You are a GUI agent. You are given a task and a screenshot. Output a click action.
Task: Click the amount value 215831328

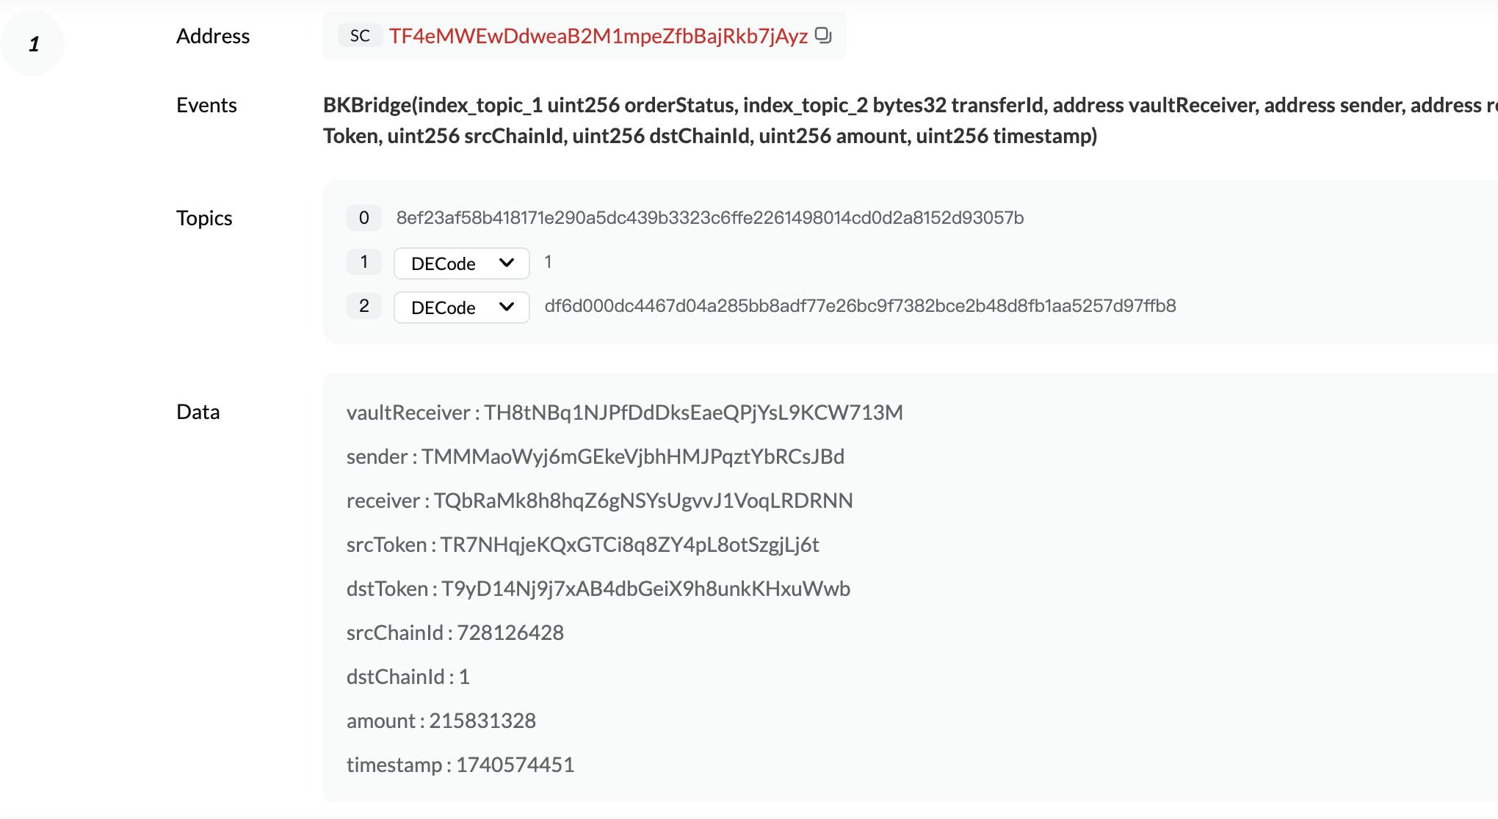click(482, 721)
